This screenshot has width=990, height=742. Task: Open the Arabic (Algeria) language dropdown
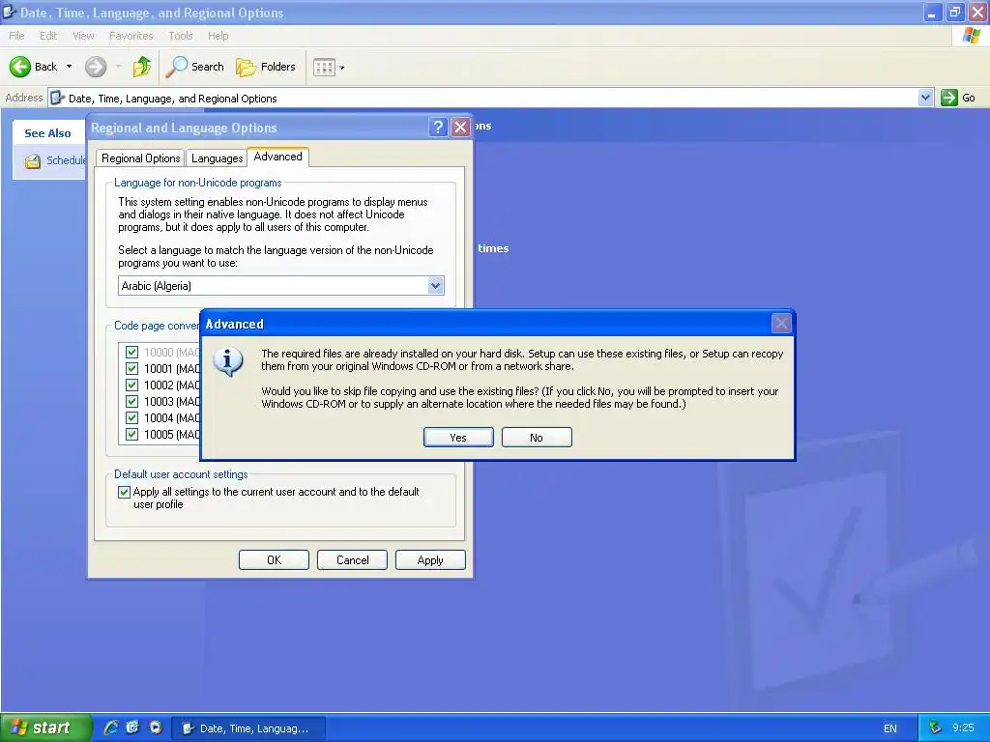(x=435, y=286)
